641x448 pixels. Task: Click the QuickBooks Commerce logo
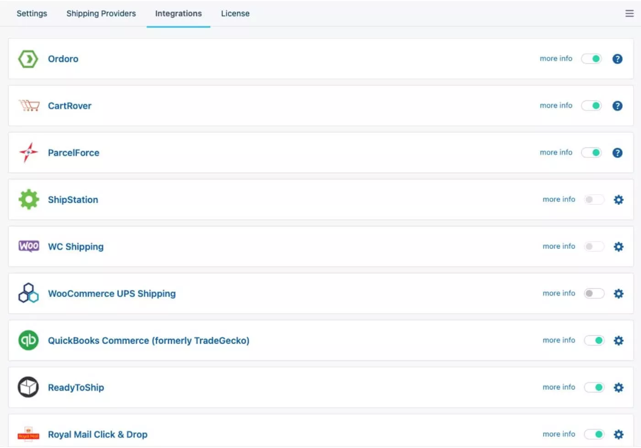click(28, 340)
